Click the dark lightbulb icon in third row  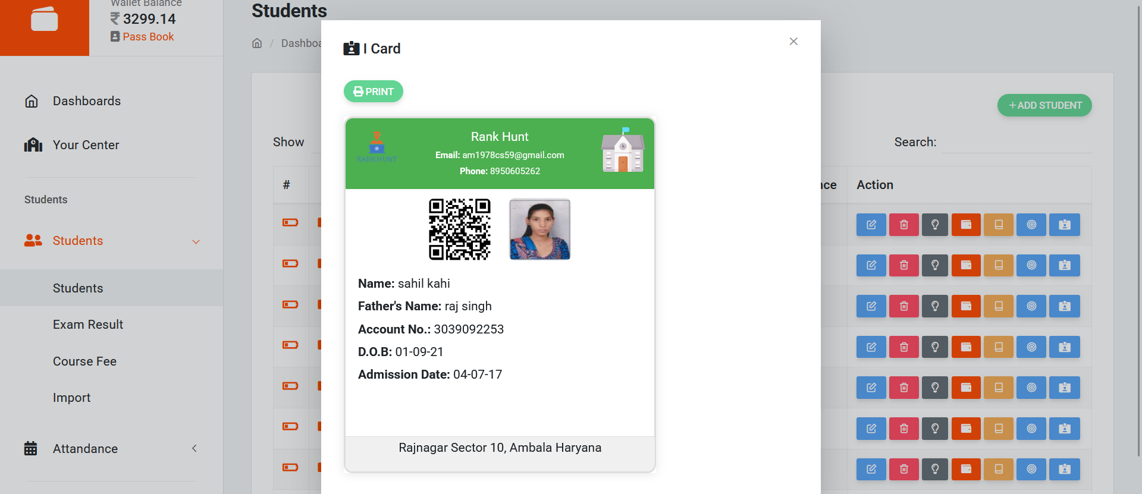coord(935,306)
